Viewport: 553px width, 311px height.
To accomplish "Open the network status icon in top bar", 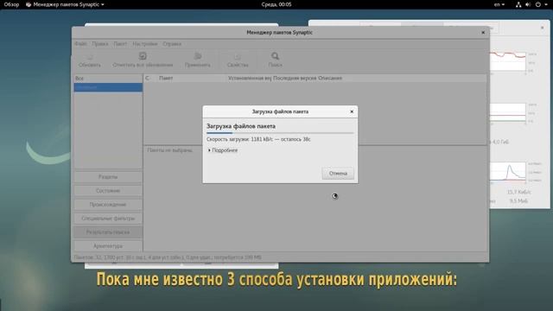I will tap(518, 4).
